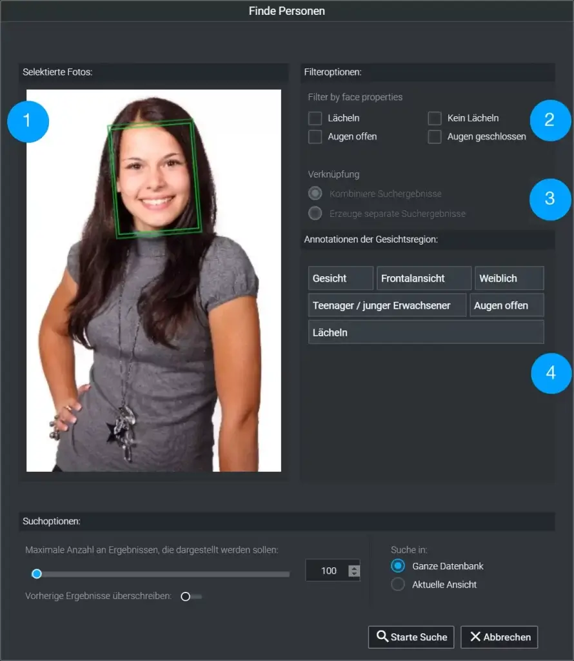Tick the Augen offen filter checkbox
The image size is (574, 661).
[x=315, y=137]
